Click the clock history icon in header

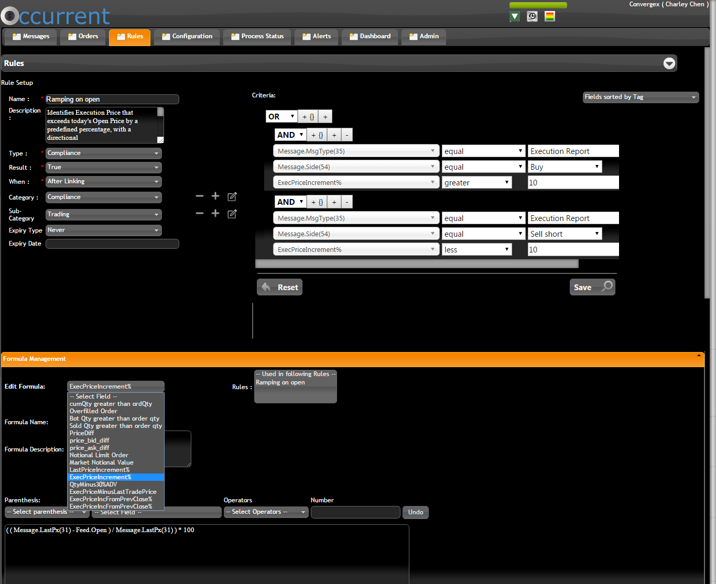pos(532,17)
